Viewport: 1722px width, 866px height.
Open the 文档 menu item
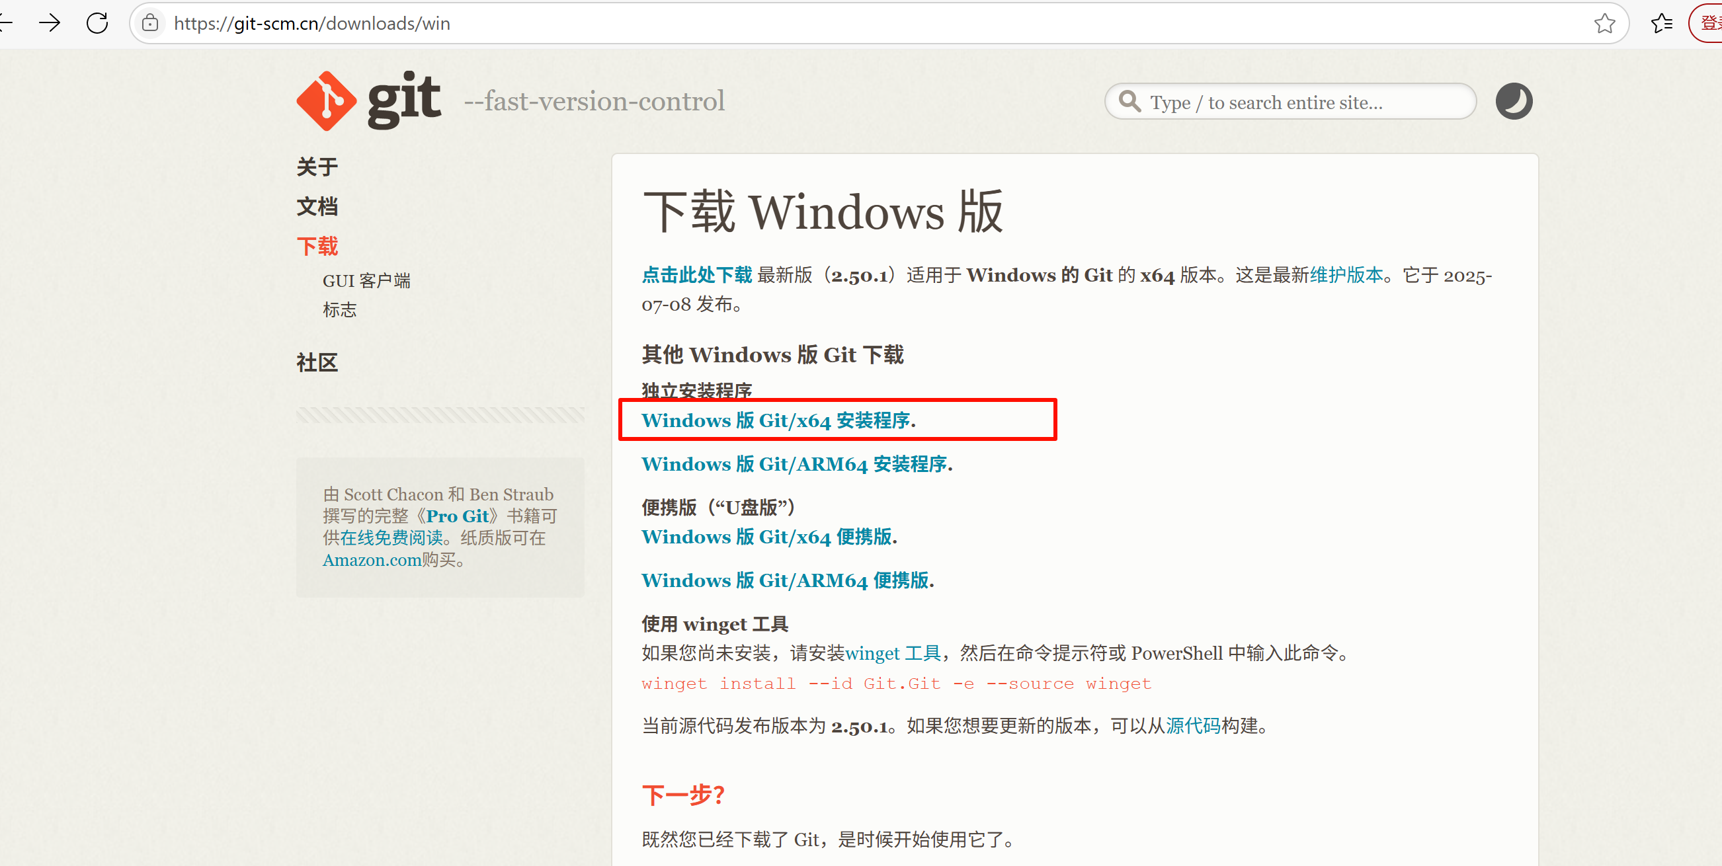click(x=317, y=206)
